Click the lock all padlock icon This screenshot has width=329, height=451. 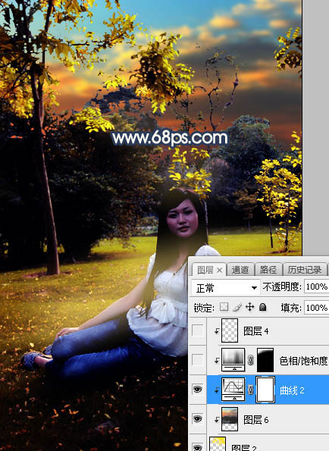262,307
